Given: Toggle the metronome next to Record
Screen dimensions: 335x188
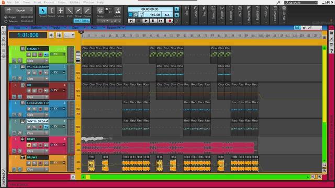Looking at the screenshot, I should coord(177,21).
